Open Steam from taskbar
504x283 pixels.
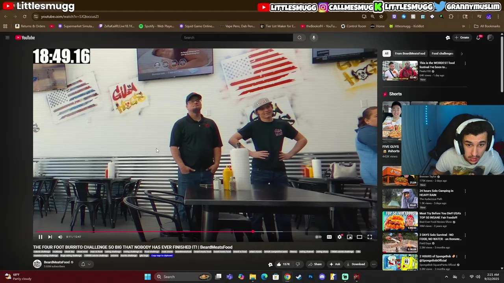pyautogui.click(x=299, y=277)
